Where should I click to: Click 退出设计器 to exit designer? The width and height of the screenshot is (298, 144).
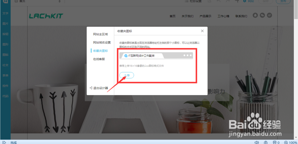tap(99, 88)
